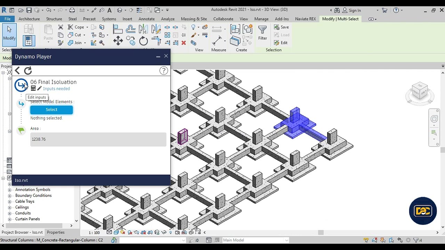Image resolution: width=445 pixels, height=250 pixels.
Task: Click the Offset tool icon
Action: click(131, 29)
